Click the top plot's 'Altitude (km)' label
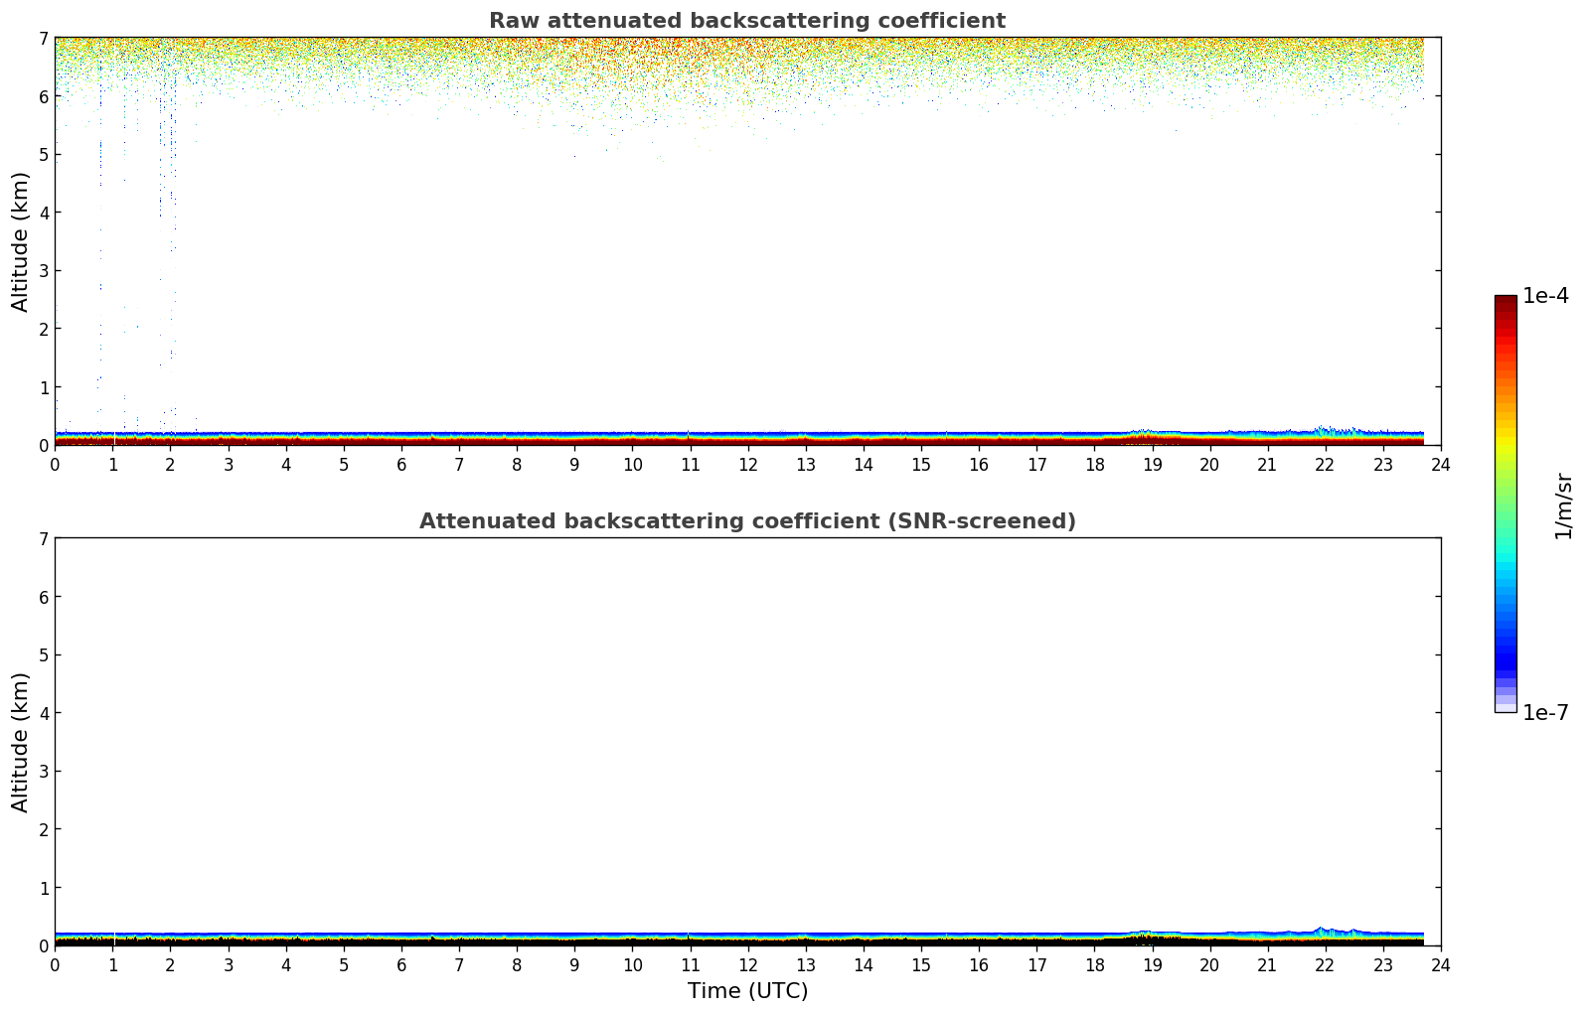The height and width of the screenshot is (1013, 1585). pos(21,241)
